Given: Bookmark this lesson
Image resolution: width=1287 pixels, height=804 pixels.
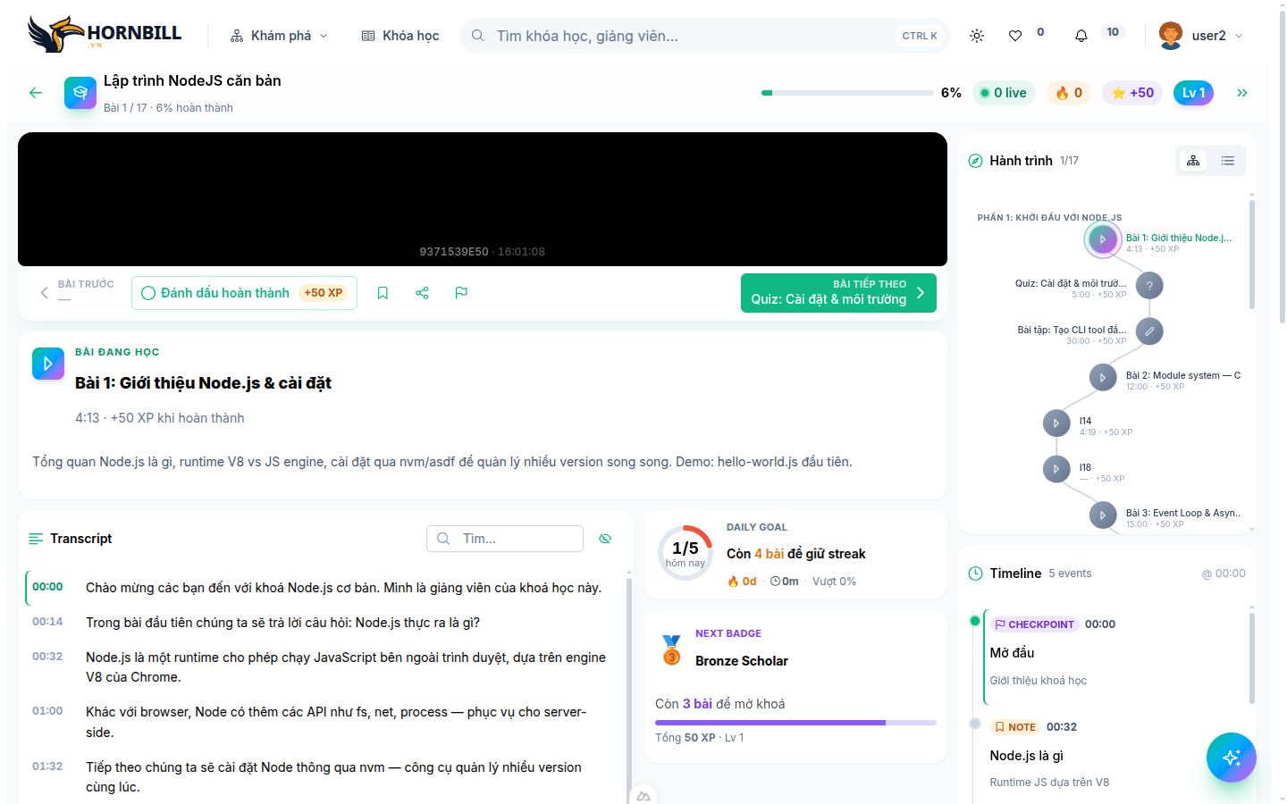Looking at the screenshot, I should point(383,293).
